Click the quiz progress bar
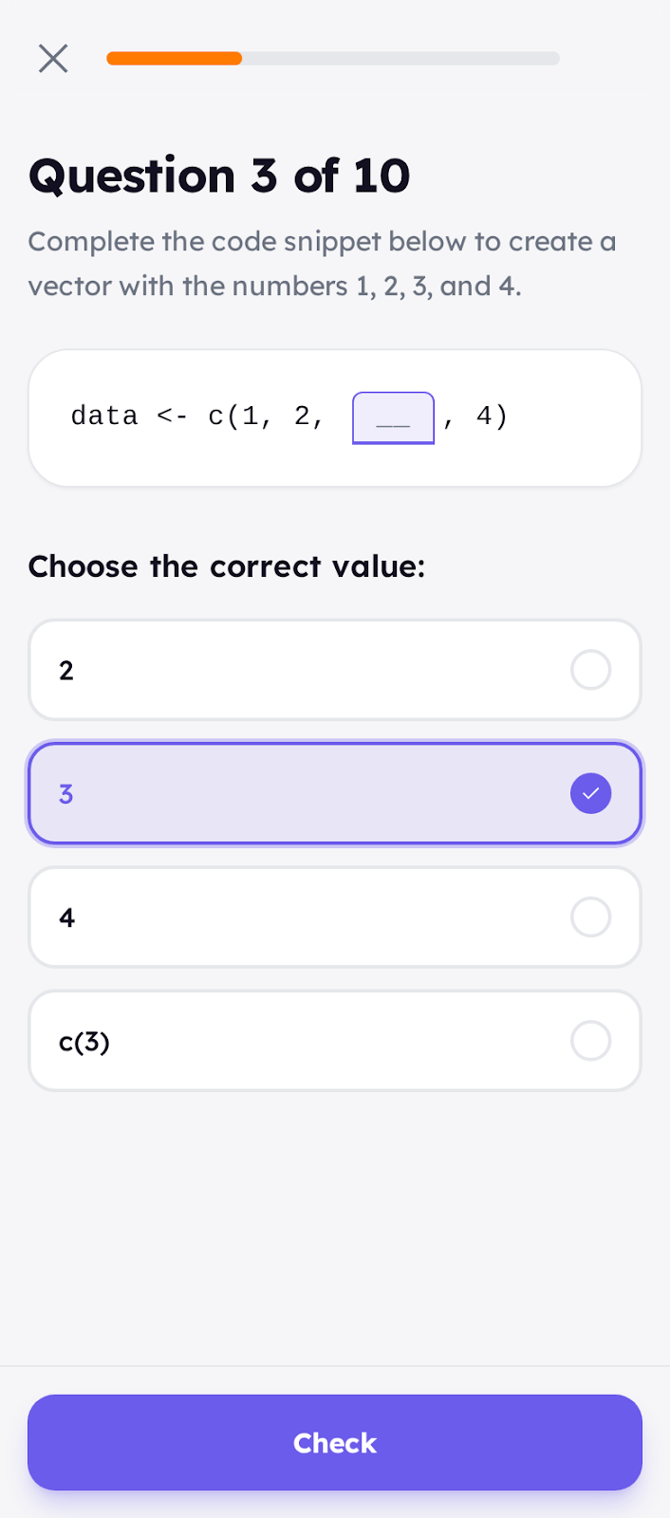The height and width of the screenshot is (1518, 670). coord(332,58)
